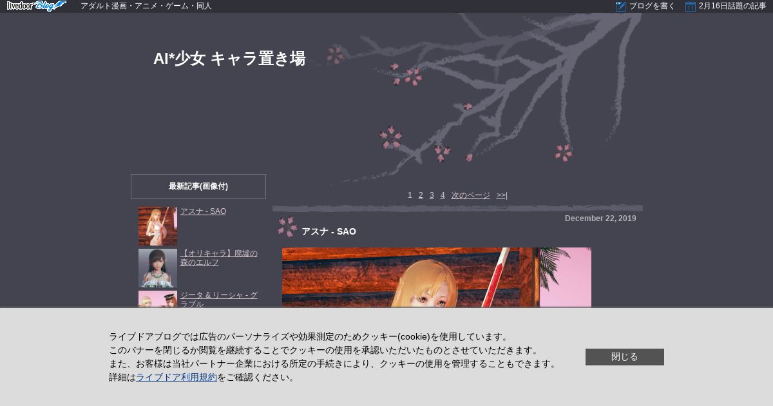Screen dimensions: 773x406
Task: Click the 最新記事(画像付) sidebar header
Action: point(198,186)
